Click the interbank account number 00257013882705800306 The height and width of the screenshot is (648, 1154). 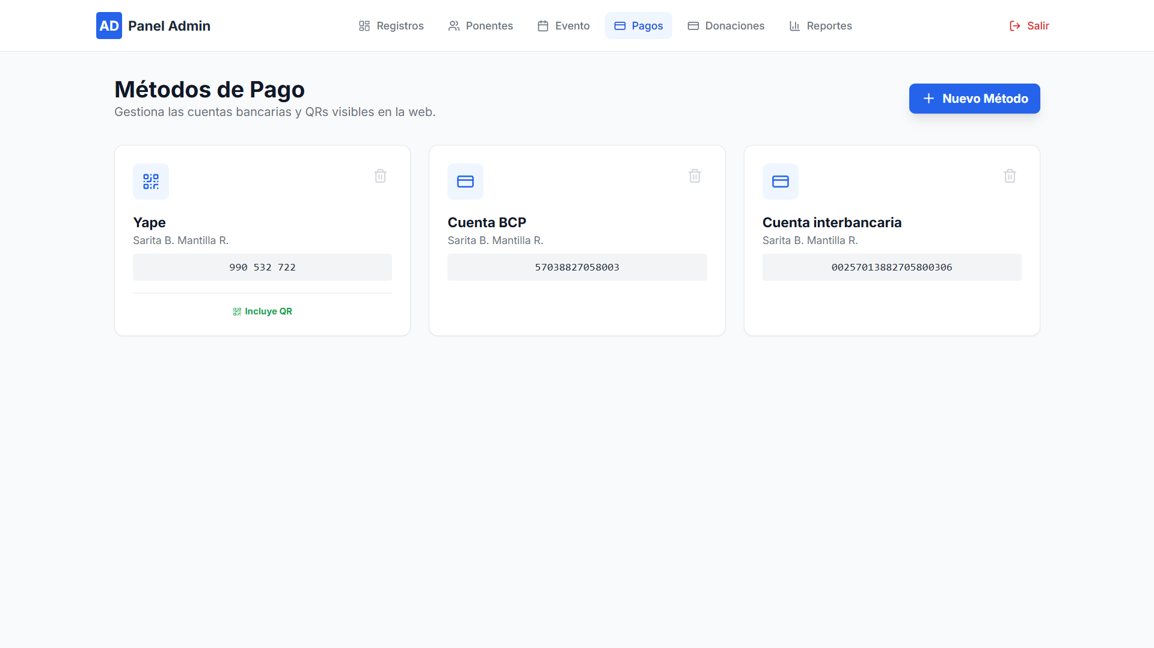891,267
